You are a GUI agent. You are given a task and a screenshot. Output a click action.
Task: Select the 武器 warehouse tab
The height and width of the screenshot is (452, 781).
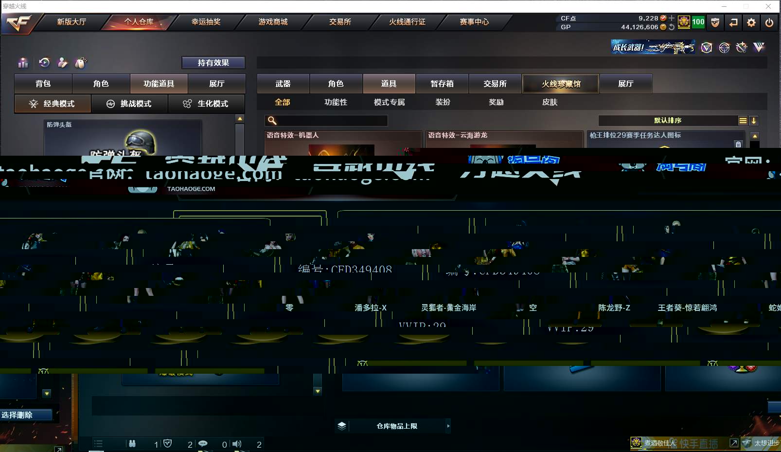tap(283, 84)
